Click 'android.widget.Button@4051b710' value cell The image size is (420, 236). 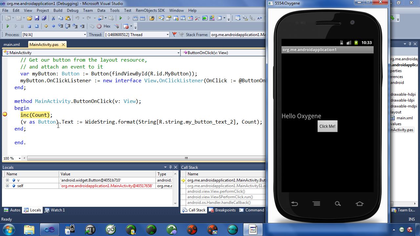[x=107, y=180]
